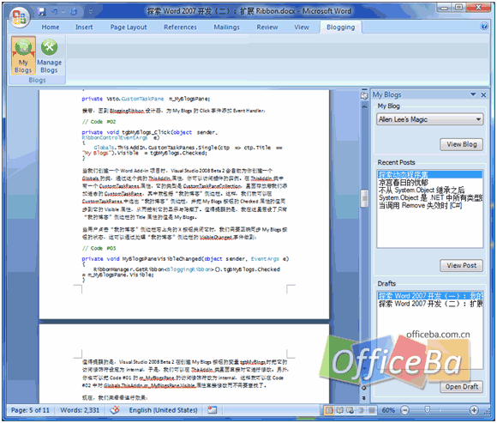This screenshot has width=497, height=423.
Task: Click the Redo icon
Action: tap(74, 12)
